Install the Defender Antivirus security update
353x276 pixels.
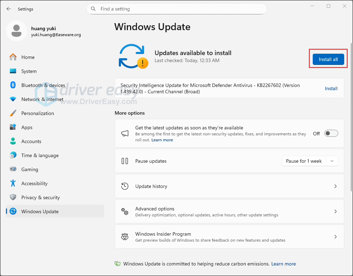coord(331,88)
